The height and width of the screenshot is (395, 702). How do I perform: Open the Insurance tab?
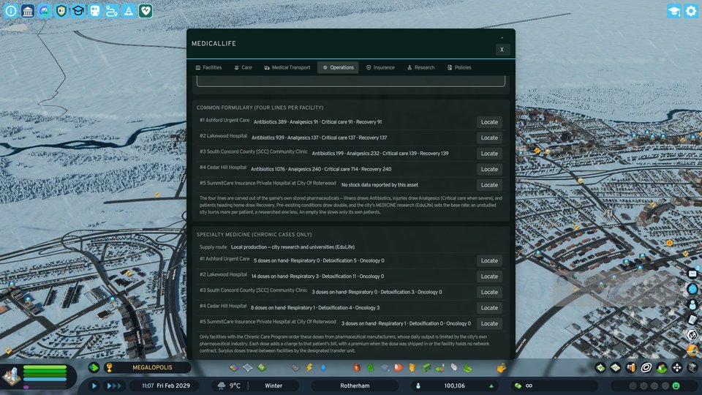(380, 67)
